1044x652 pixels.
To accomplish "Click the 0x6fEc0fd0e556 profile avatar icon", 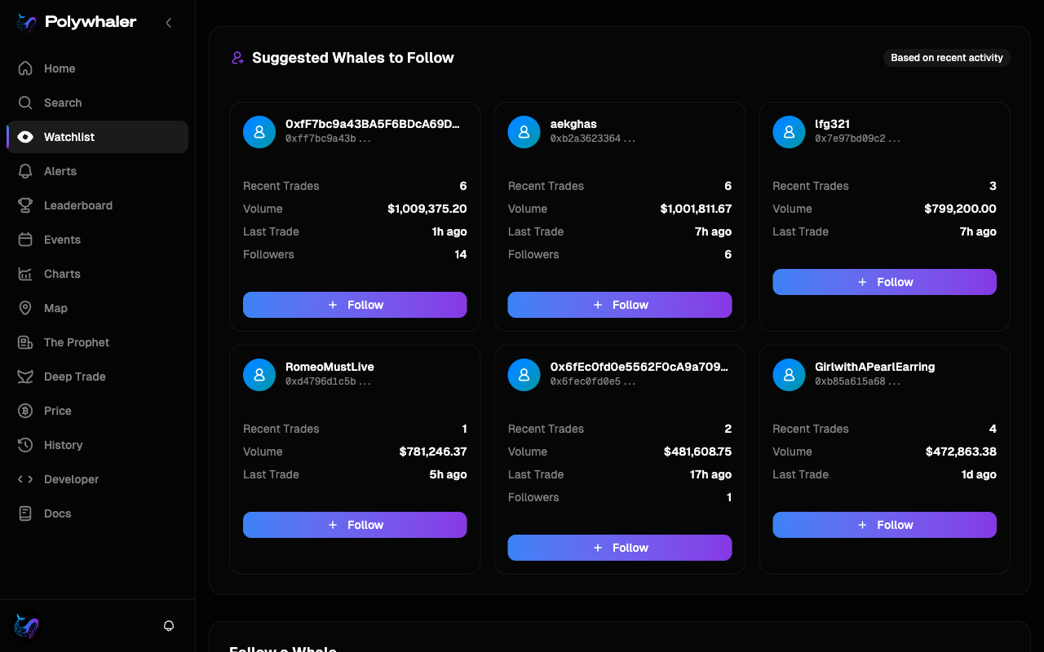I will click(x=524, y=375).
